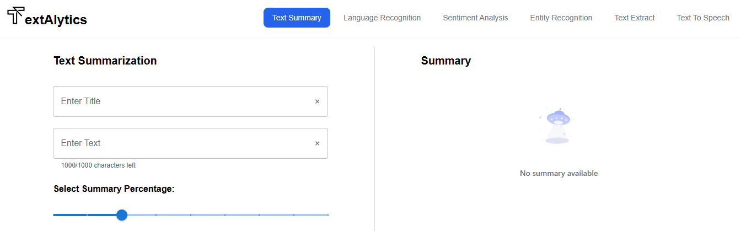Open the Sentiment Analysis tab

point(475,18)
